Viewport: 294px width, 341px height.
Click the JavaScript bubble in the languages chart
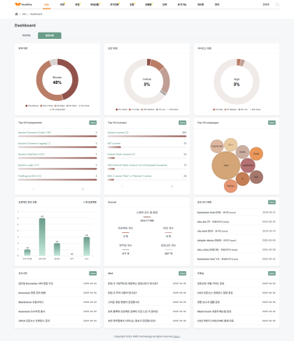pos(248,165)
